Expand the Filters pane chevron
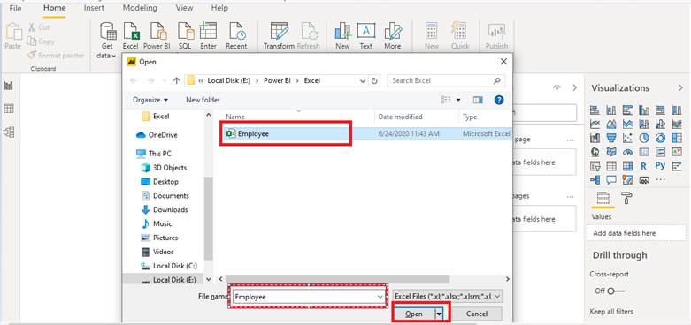 575,88
